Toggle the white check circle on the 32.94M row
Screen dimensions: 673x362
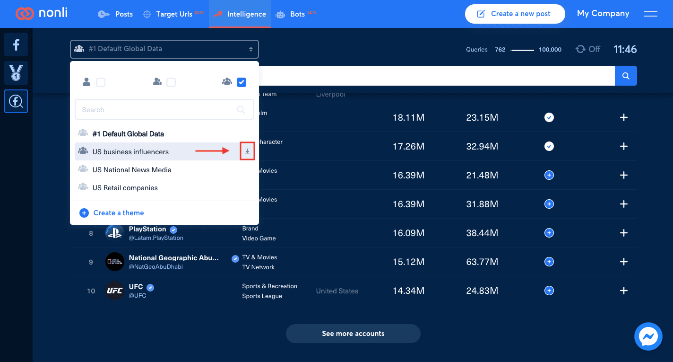[x=549, y=146]
